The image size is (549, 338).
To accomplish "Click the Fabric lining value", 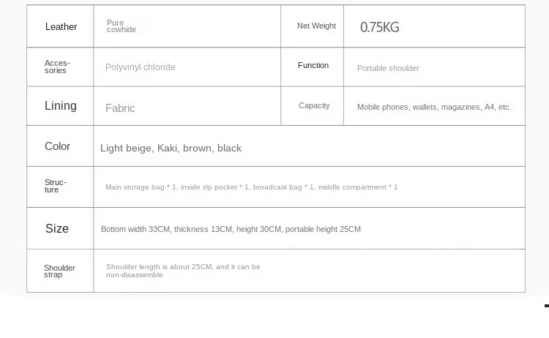I will (x=120, y=108).
